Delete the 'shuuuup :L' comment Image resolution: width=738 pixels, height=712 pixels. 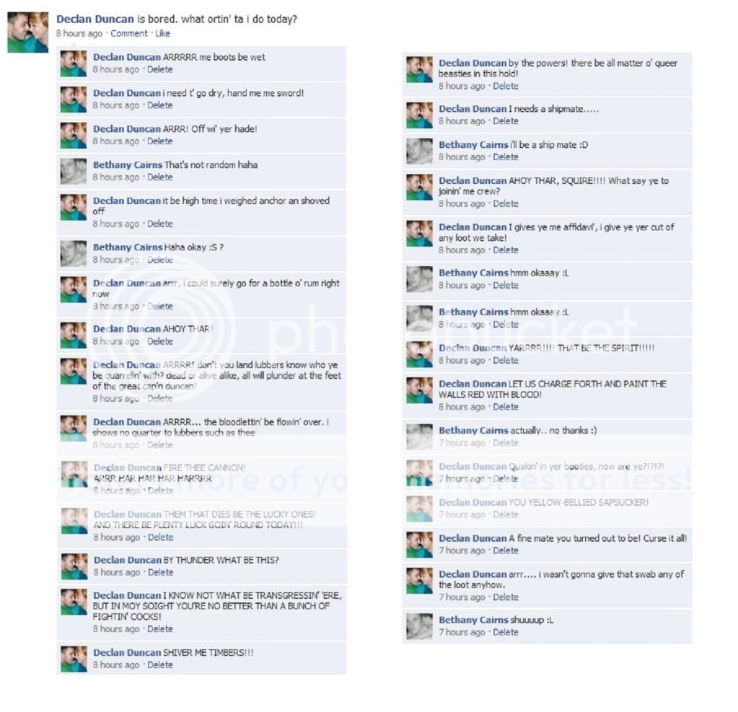(x=506, y=632)
